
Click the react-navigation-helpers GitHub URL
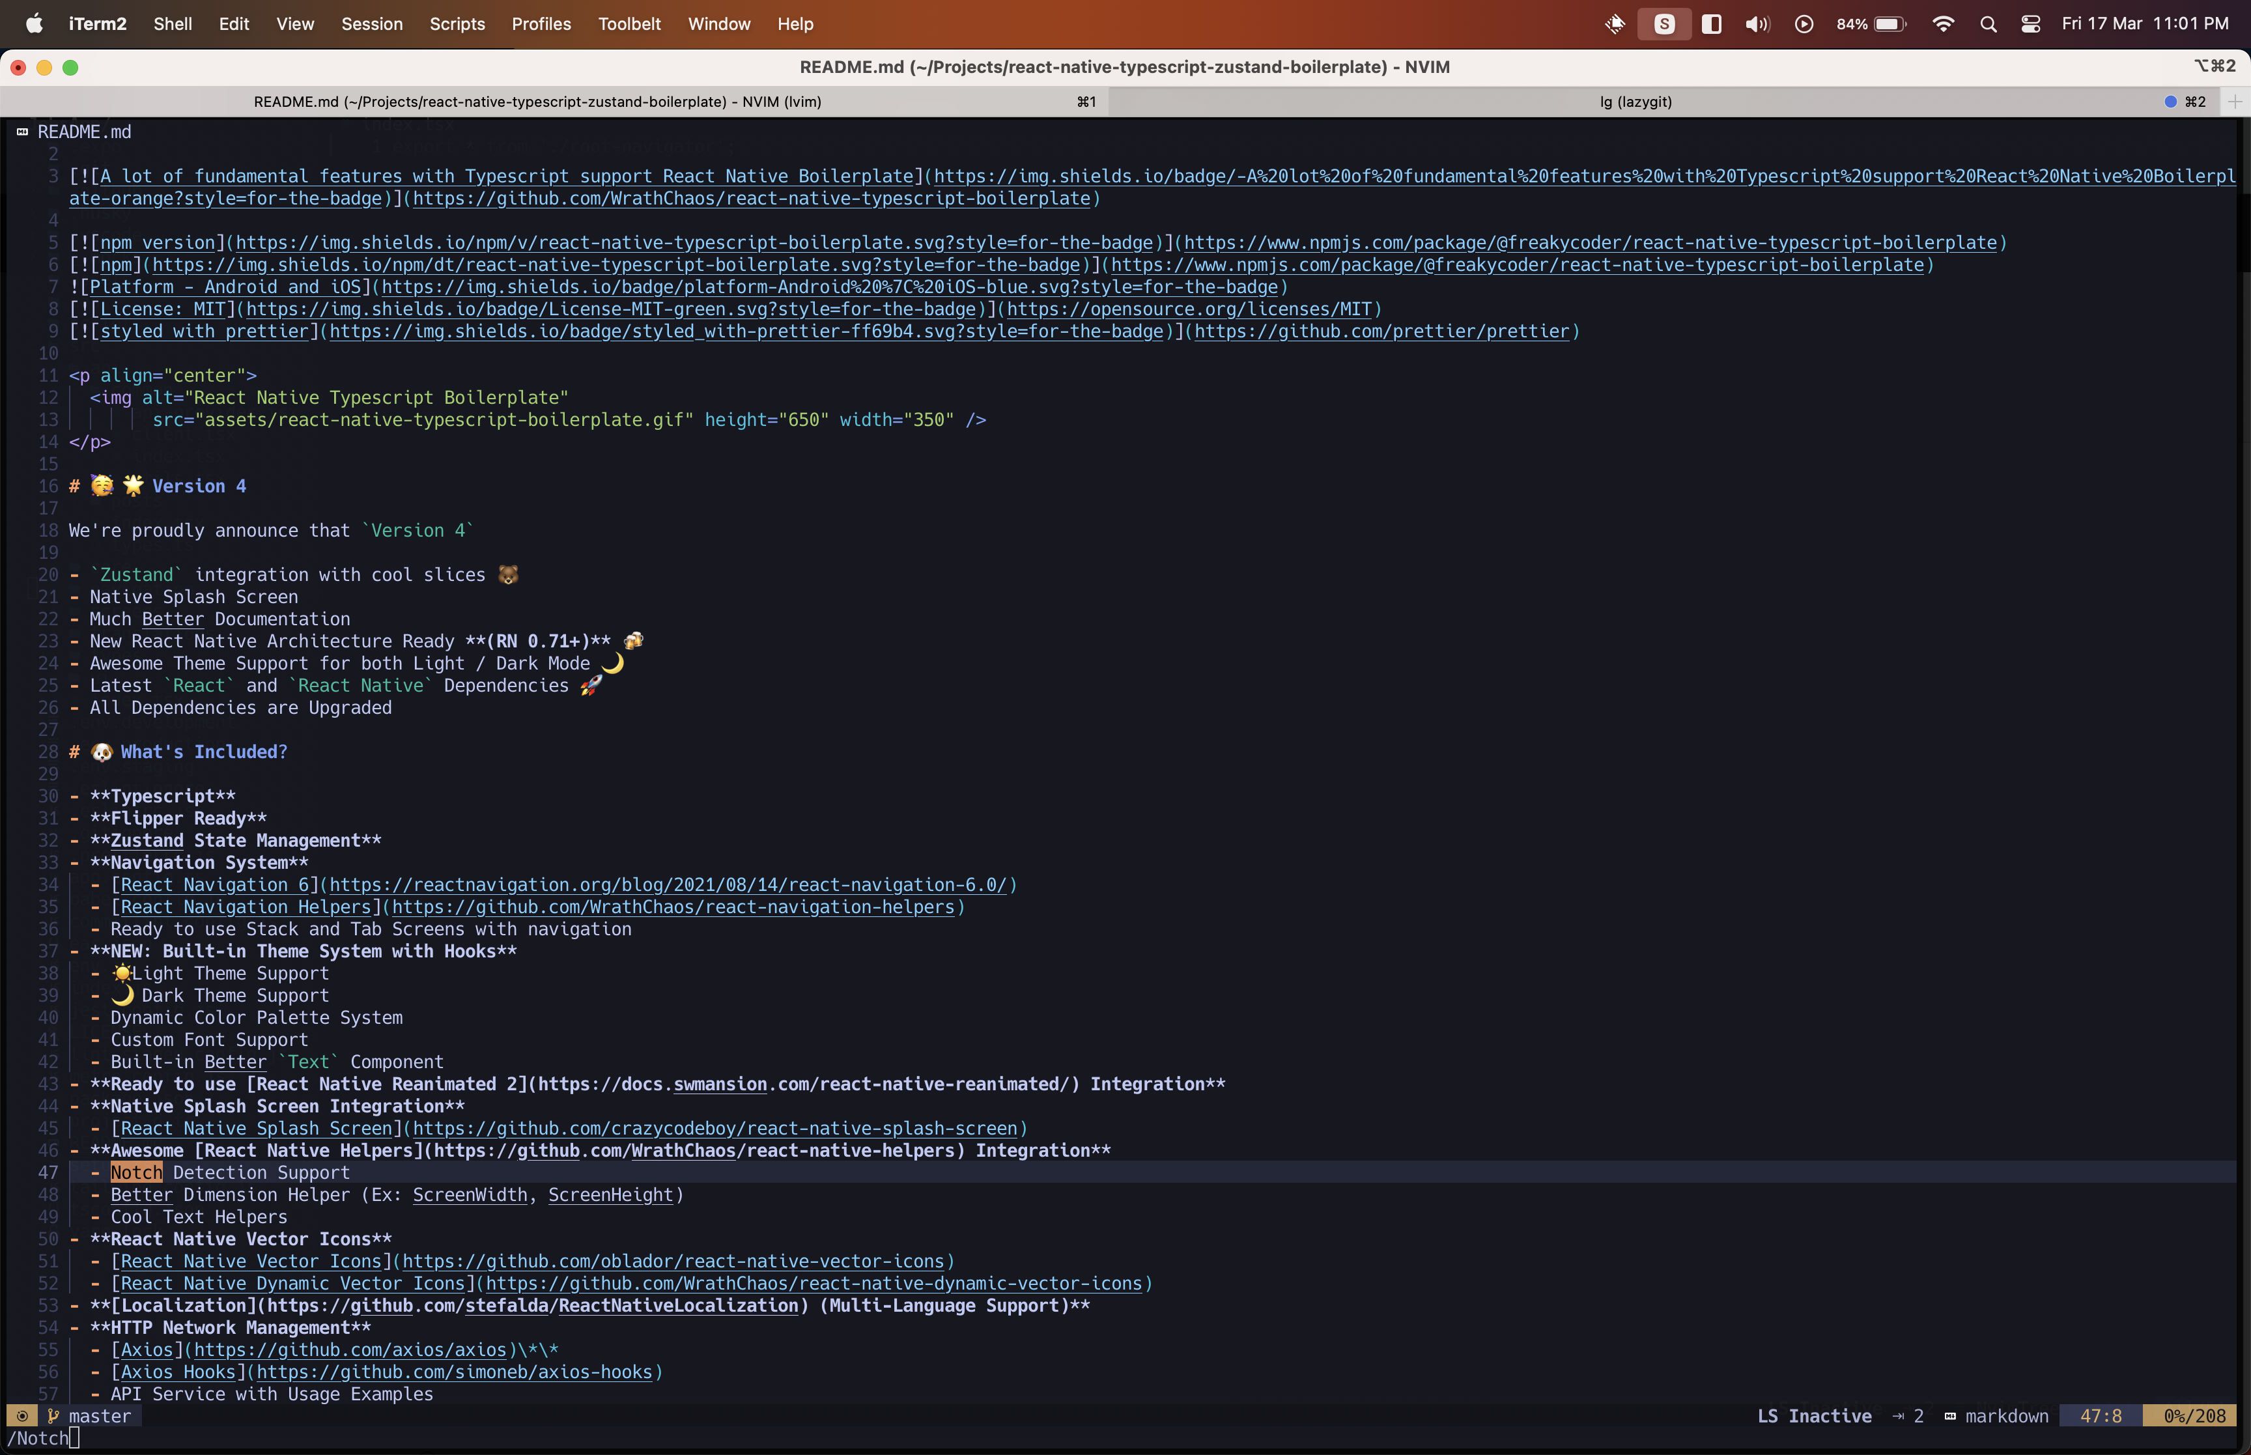673,907
